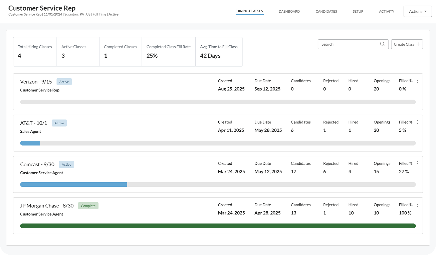This screenshot has height=255, width=436.
Task: Open the JP Morgan Chase kebab menu
Action: (417, 205)
